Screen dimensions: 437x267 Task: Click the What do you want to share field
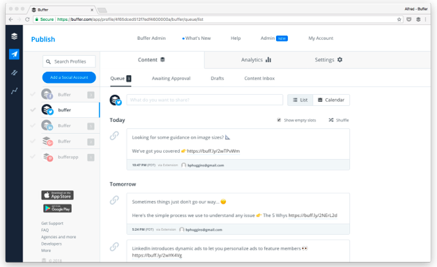tap(205, 100)
